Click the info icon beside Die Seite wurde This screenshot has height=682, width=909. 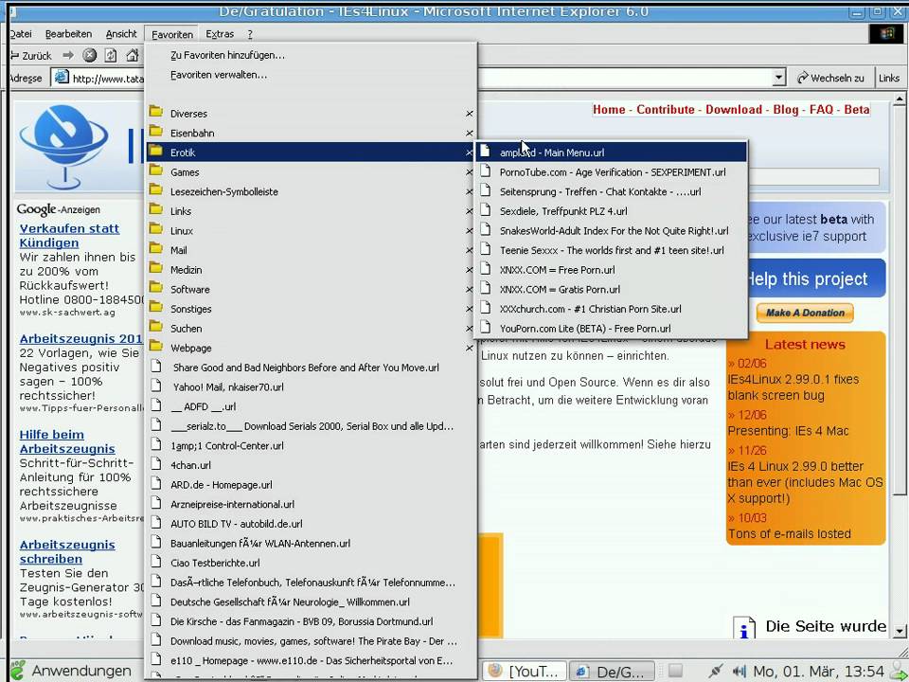744,627
